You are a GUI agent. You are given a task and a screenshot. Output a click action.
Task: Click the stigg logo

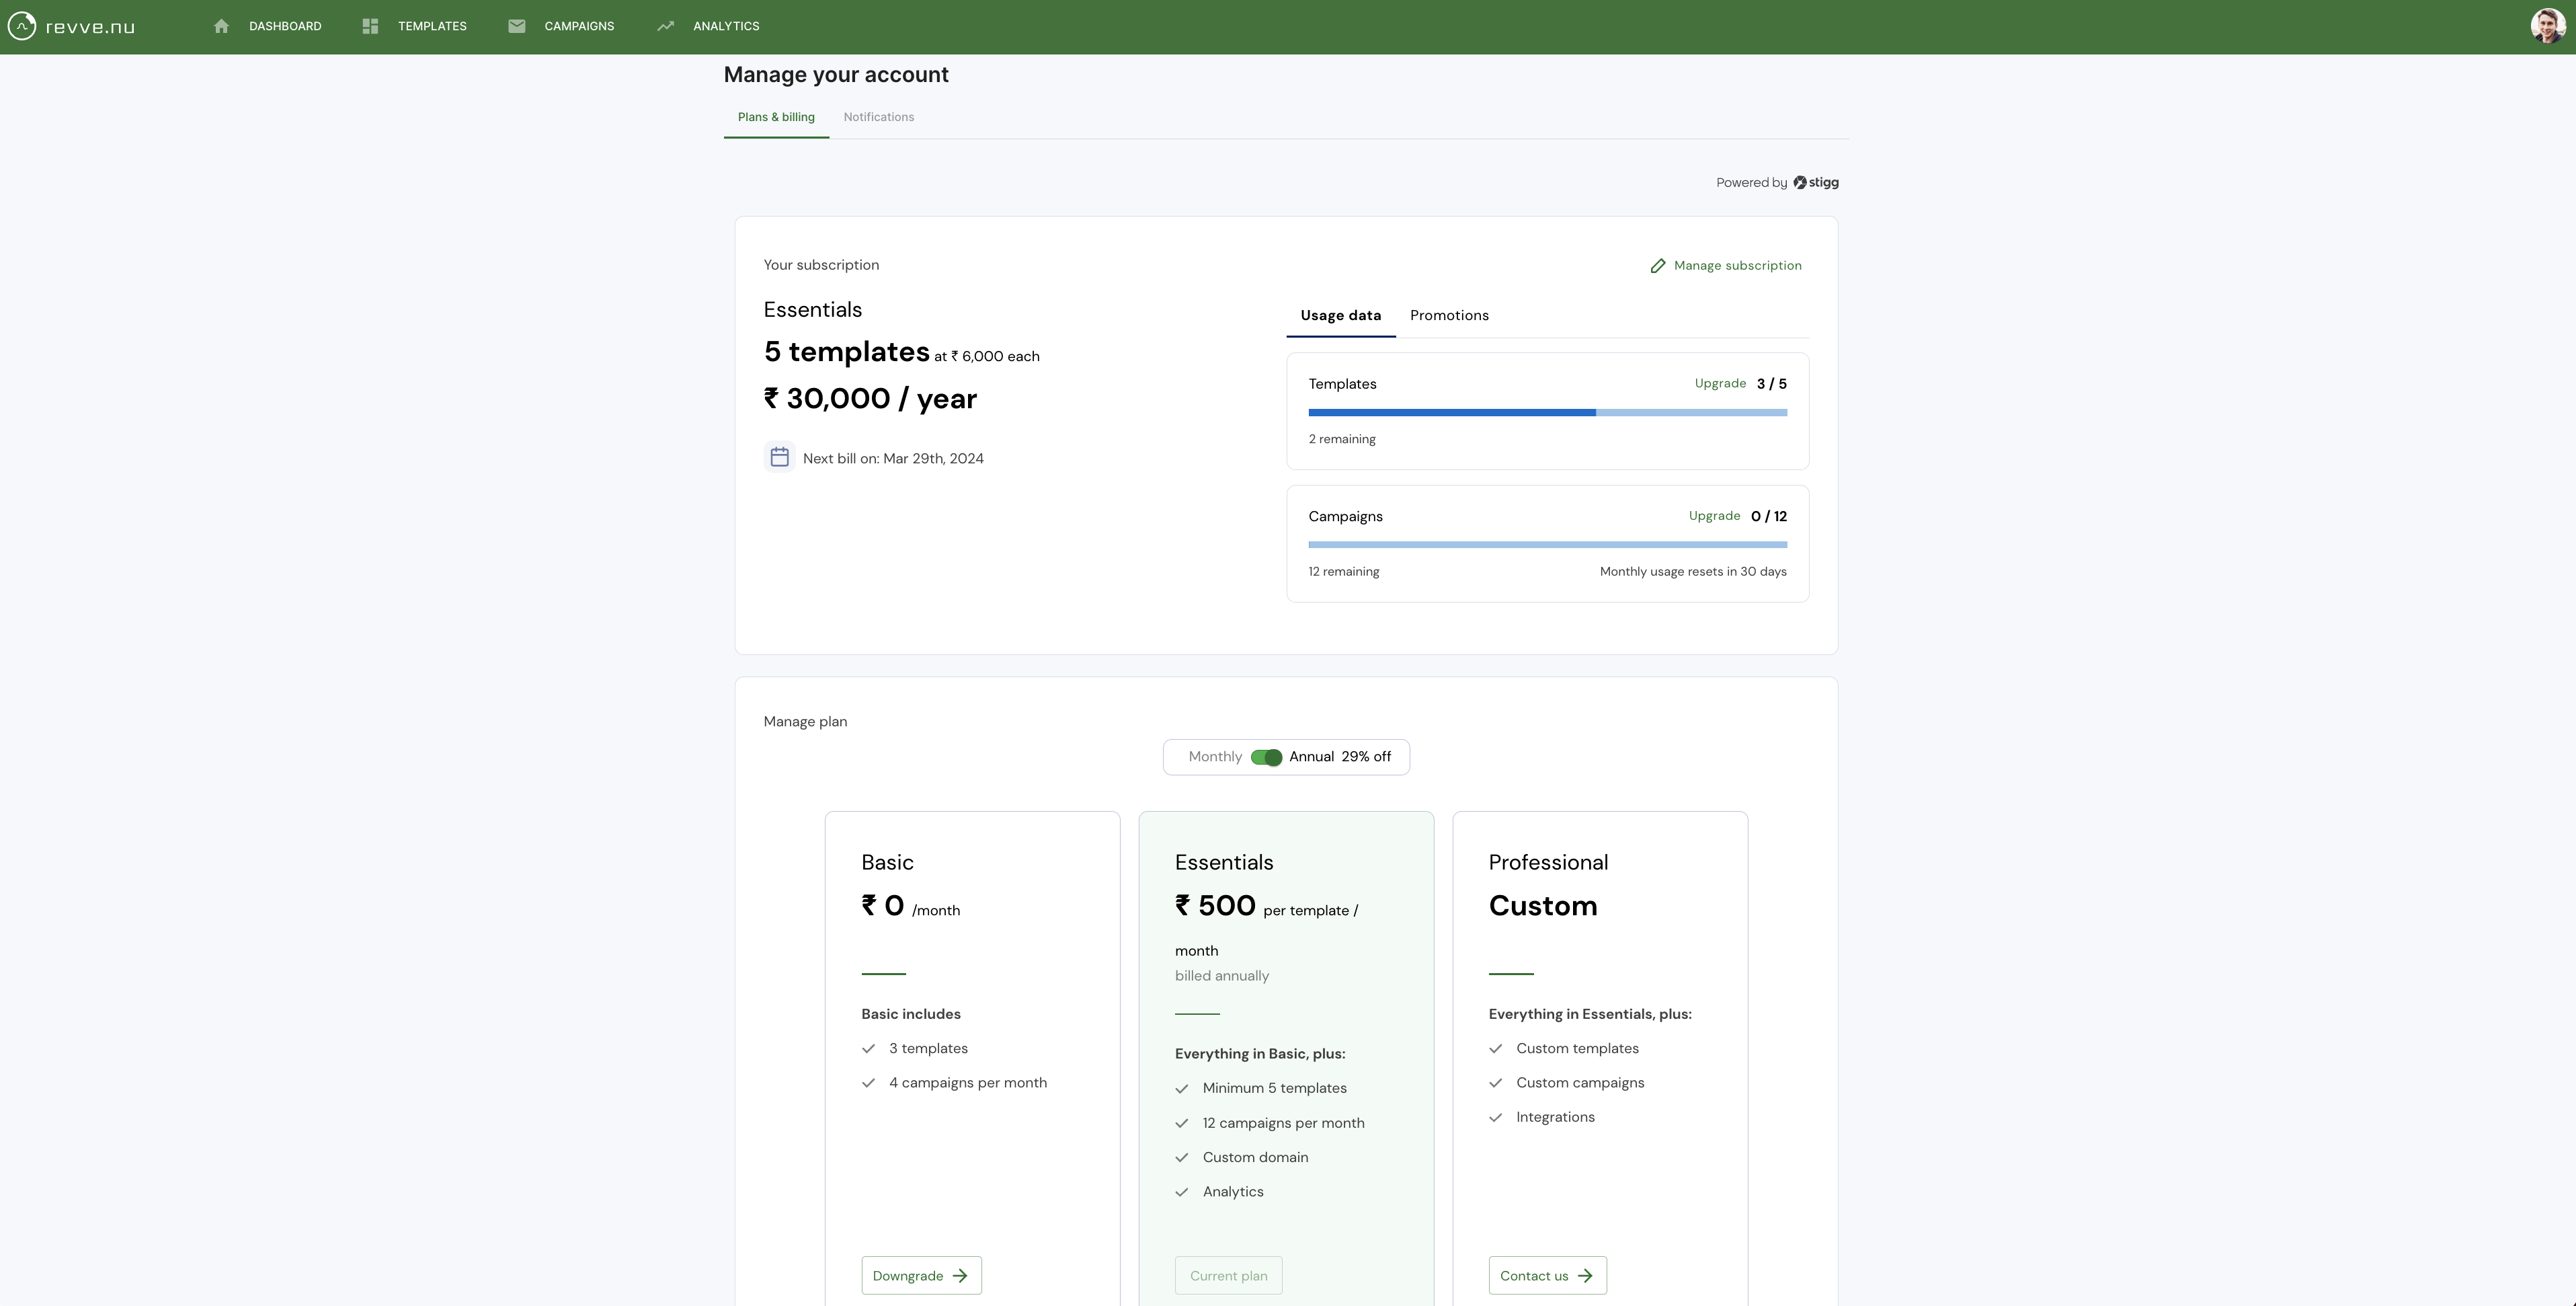pos(1815,182)
